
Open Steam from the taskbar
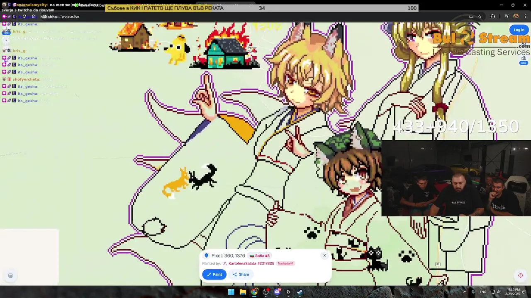(x=300, y=292)
